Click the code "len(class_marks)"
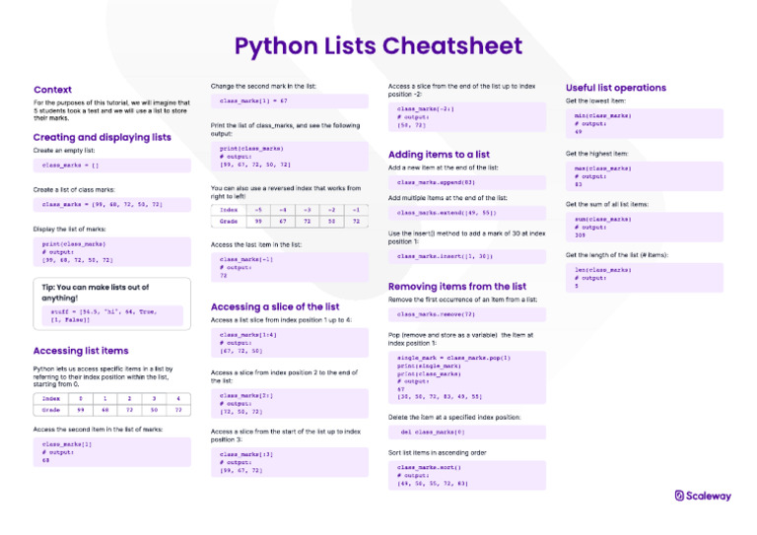This screenshot has width=757, height=535. (x=603, y=270)
